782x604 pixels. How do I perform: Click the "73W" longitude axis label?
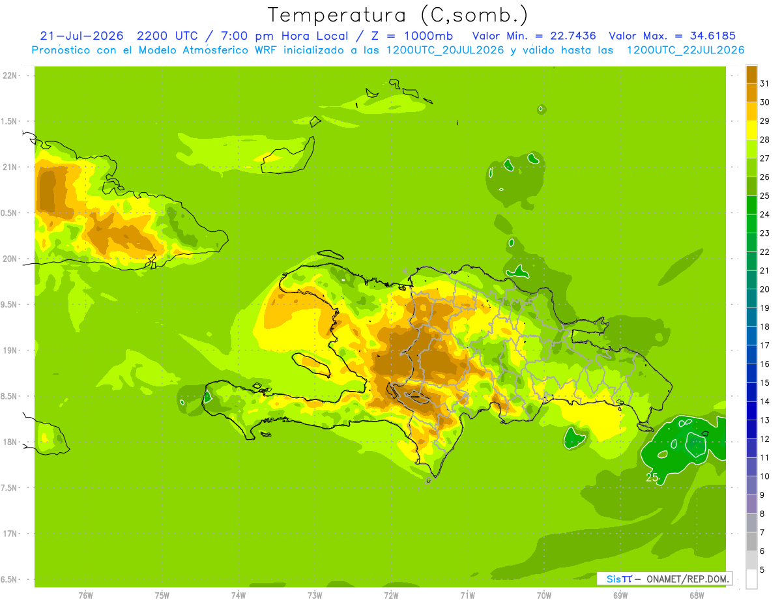click(x=315, y=595)
